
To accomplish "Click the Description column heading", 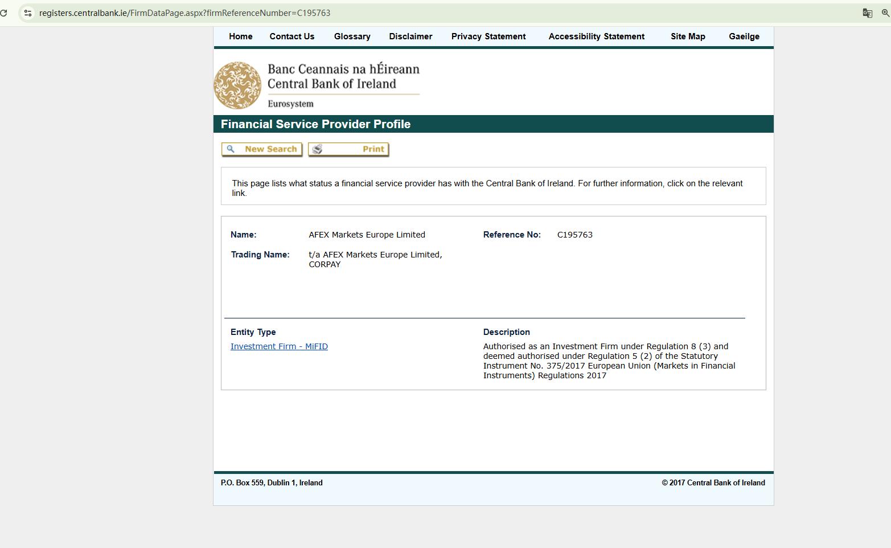I will 507,332.
